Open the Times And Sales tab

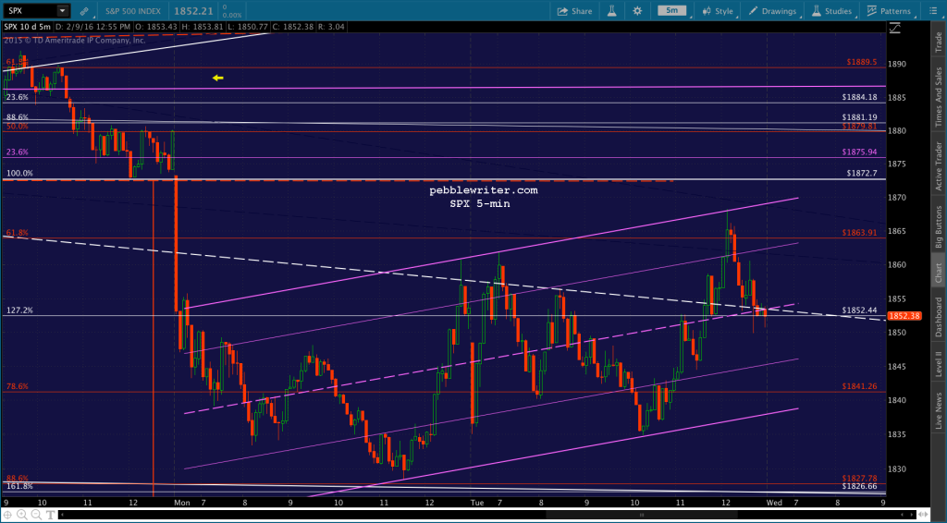tap(938, 96)
